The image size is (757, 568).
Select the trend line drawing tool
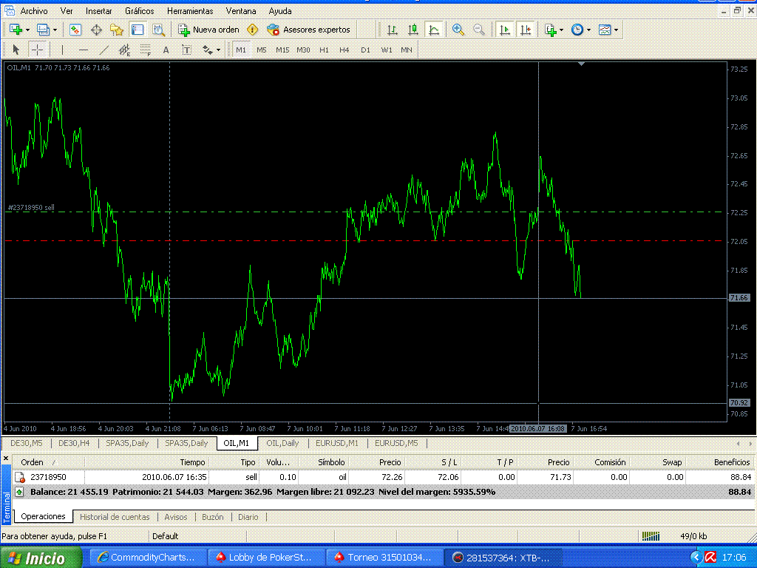click(x=104, y=50)
